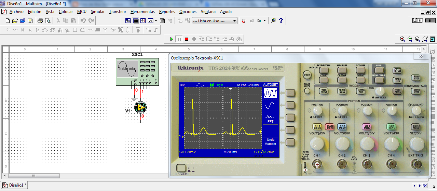
Task: Toggle CH 2 MENU button
Action: pyautogui.click(x=342, y=127)
